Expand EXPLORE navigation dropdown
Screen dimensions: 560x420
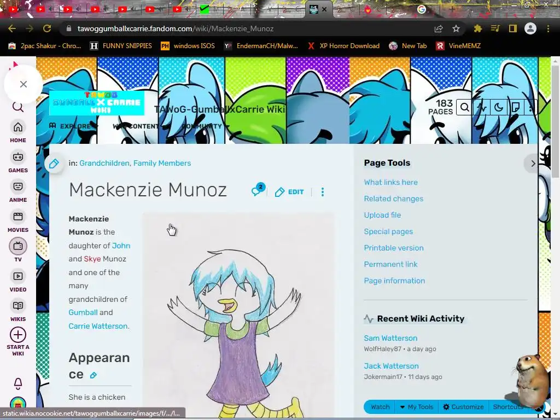(x=74, y=126)
